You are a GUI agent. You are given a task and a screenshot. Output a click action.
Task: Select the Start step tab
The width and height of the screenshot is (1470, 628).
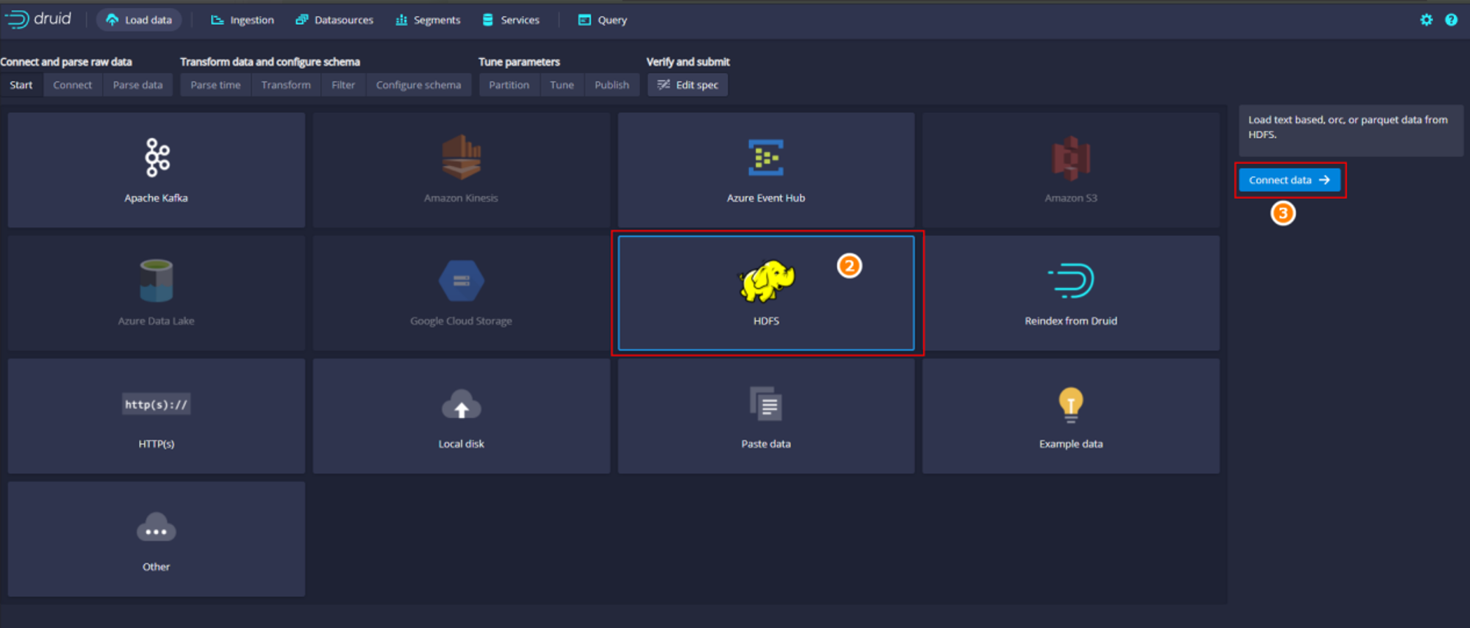21,84
